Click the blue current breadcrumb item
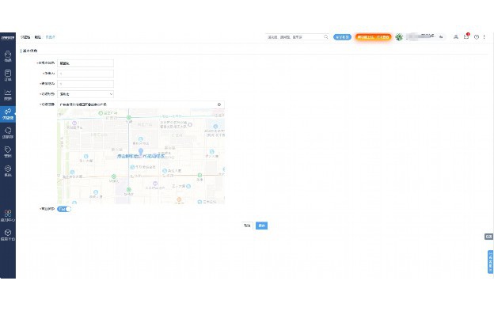494x311 pixels. [x=50, y=37]
